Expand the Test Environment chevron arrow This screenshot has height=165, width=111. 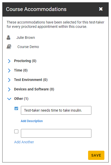point(9,80)
